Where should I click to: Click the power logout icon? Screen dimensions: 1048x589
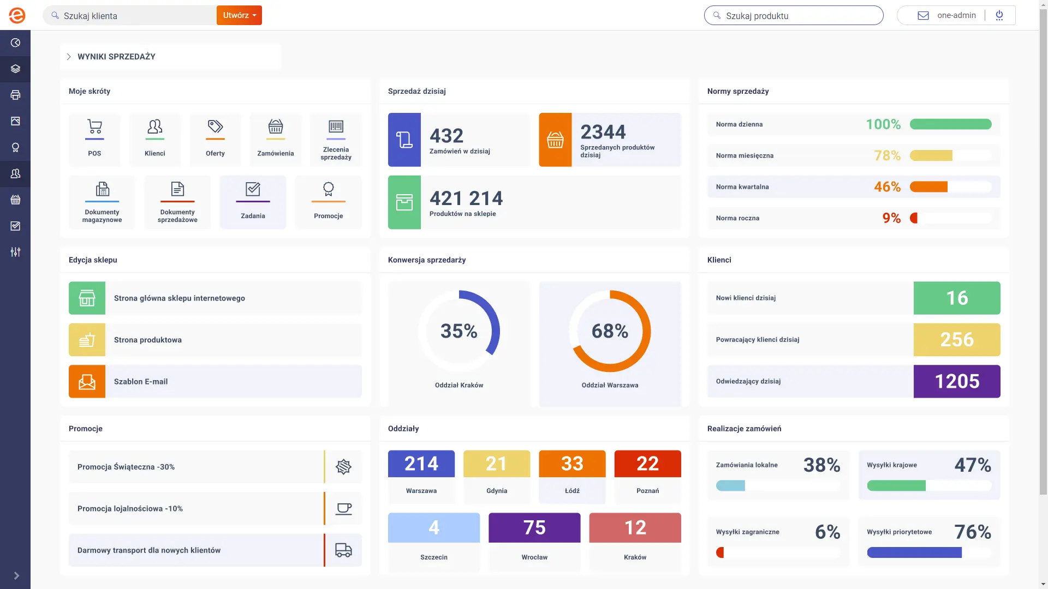(999, 15)
